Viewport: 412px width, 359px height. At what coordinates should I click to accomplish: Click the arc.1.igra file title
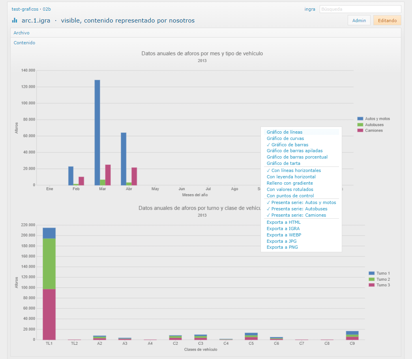coord(36,21)
